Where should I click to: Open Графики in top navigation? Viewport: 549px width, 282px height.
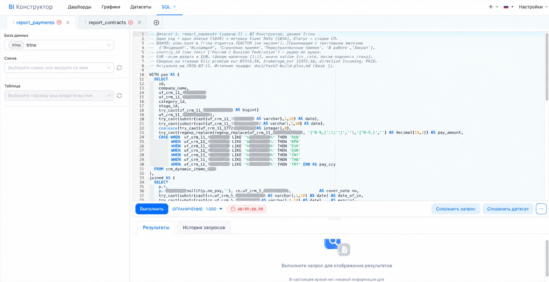click(111, 7)
